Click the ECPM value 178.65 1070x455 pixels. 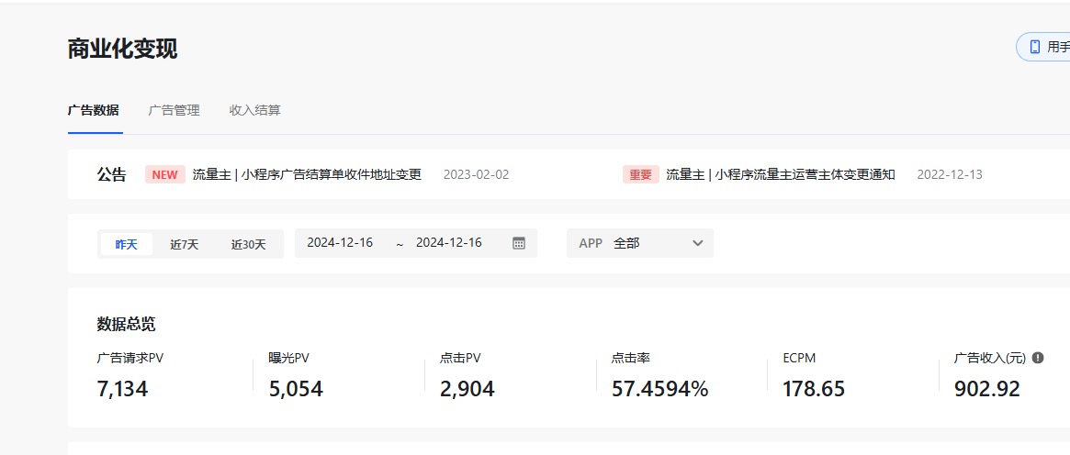[814, 389]
